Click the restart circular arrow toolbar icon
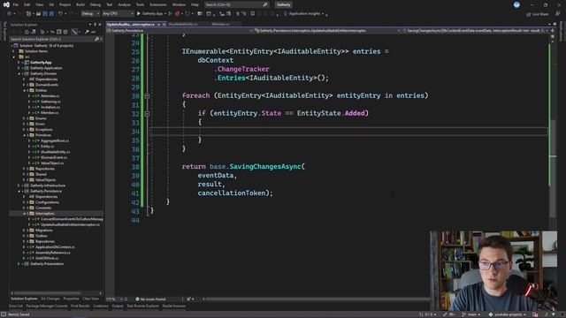The height and width of the screenshot is (318, 566). tap(187, 14)
